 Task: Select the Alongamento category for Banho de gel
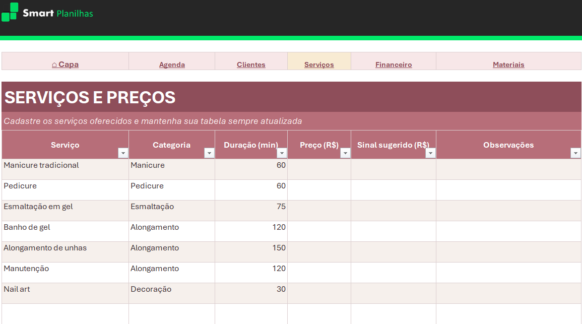pos(172,232)
